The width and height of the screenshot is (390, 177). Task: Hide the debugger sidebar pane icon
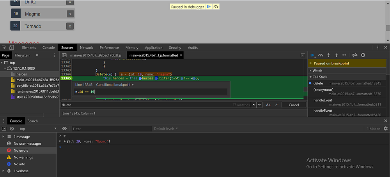[303, 55]
